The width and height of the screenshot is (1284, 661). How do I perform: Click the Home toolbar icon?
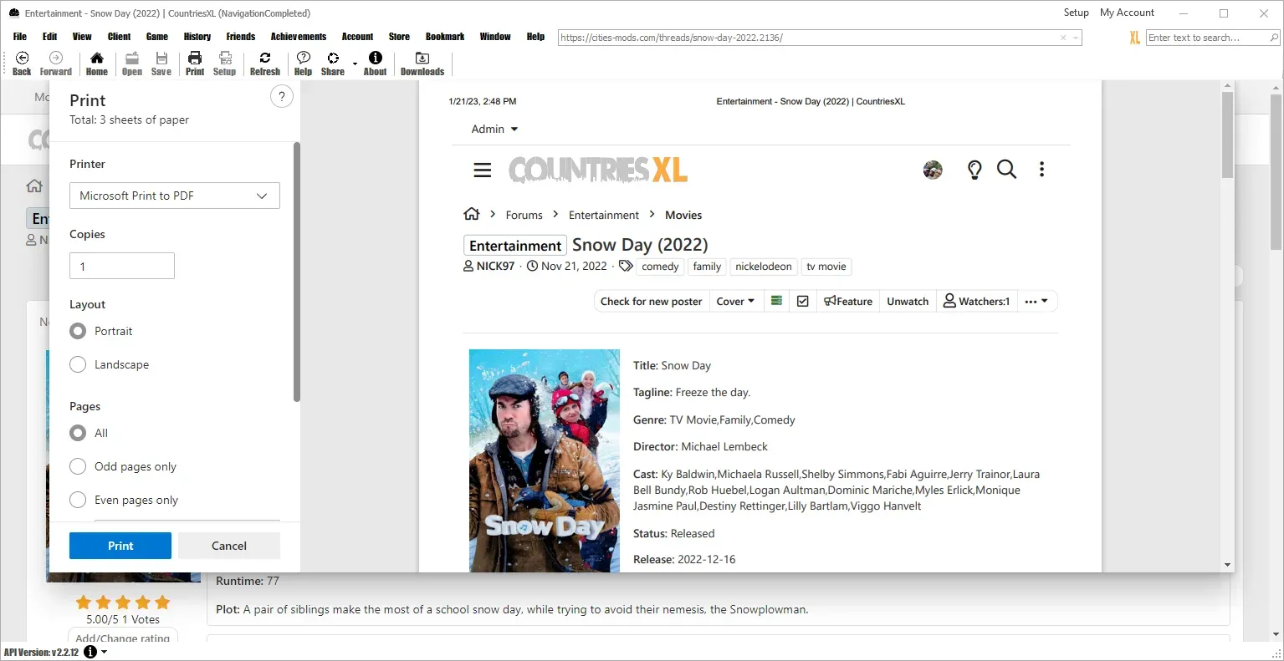pos(97,64)
